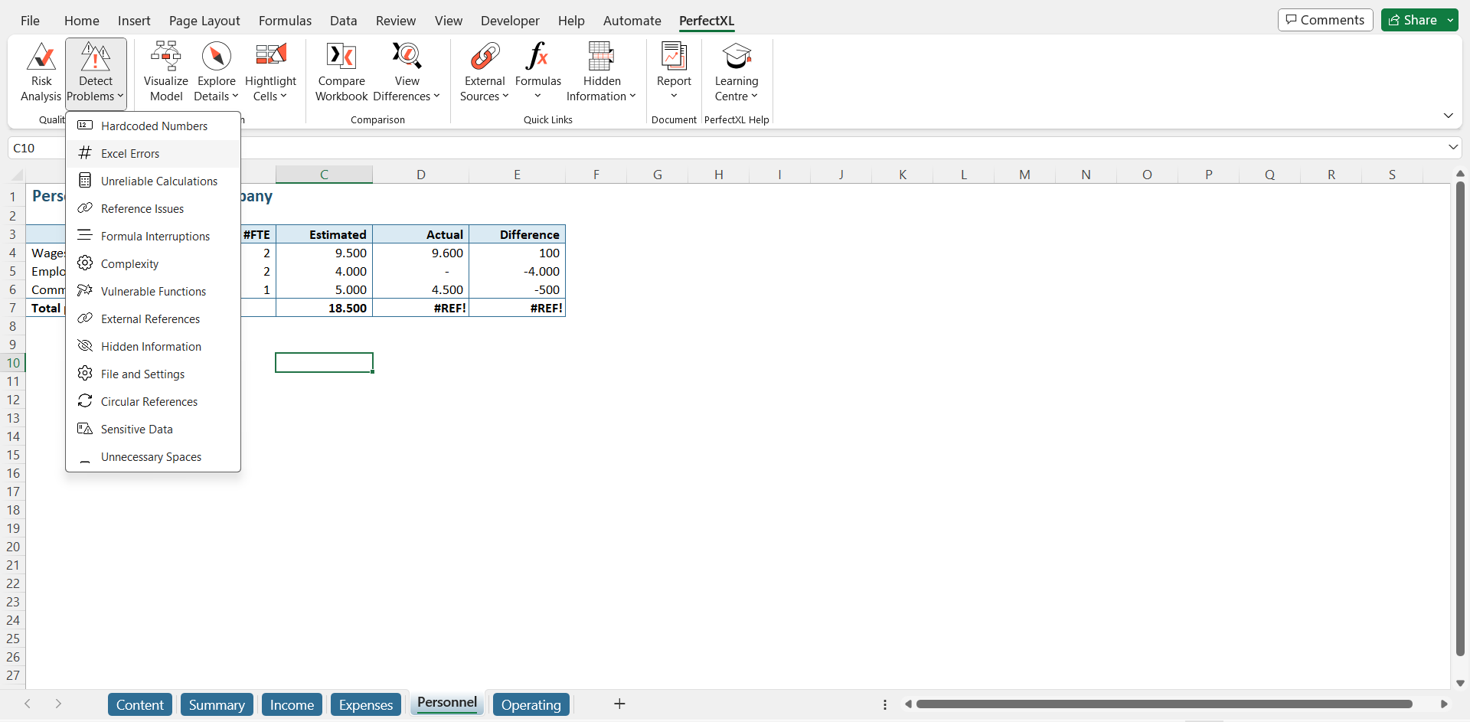1470x722 pixels.
Task: Expand Hightlight Cells dropdown chevron
Action: pos(283,96)
